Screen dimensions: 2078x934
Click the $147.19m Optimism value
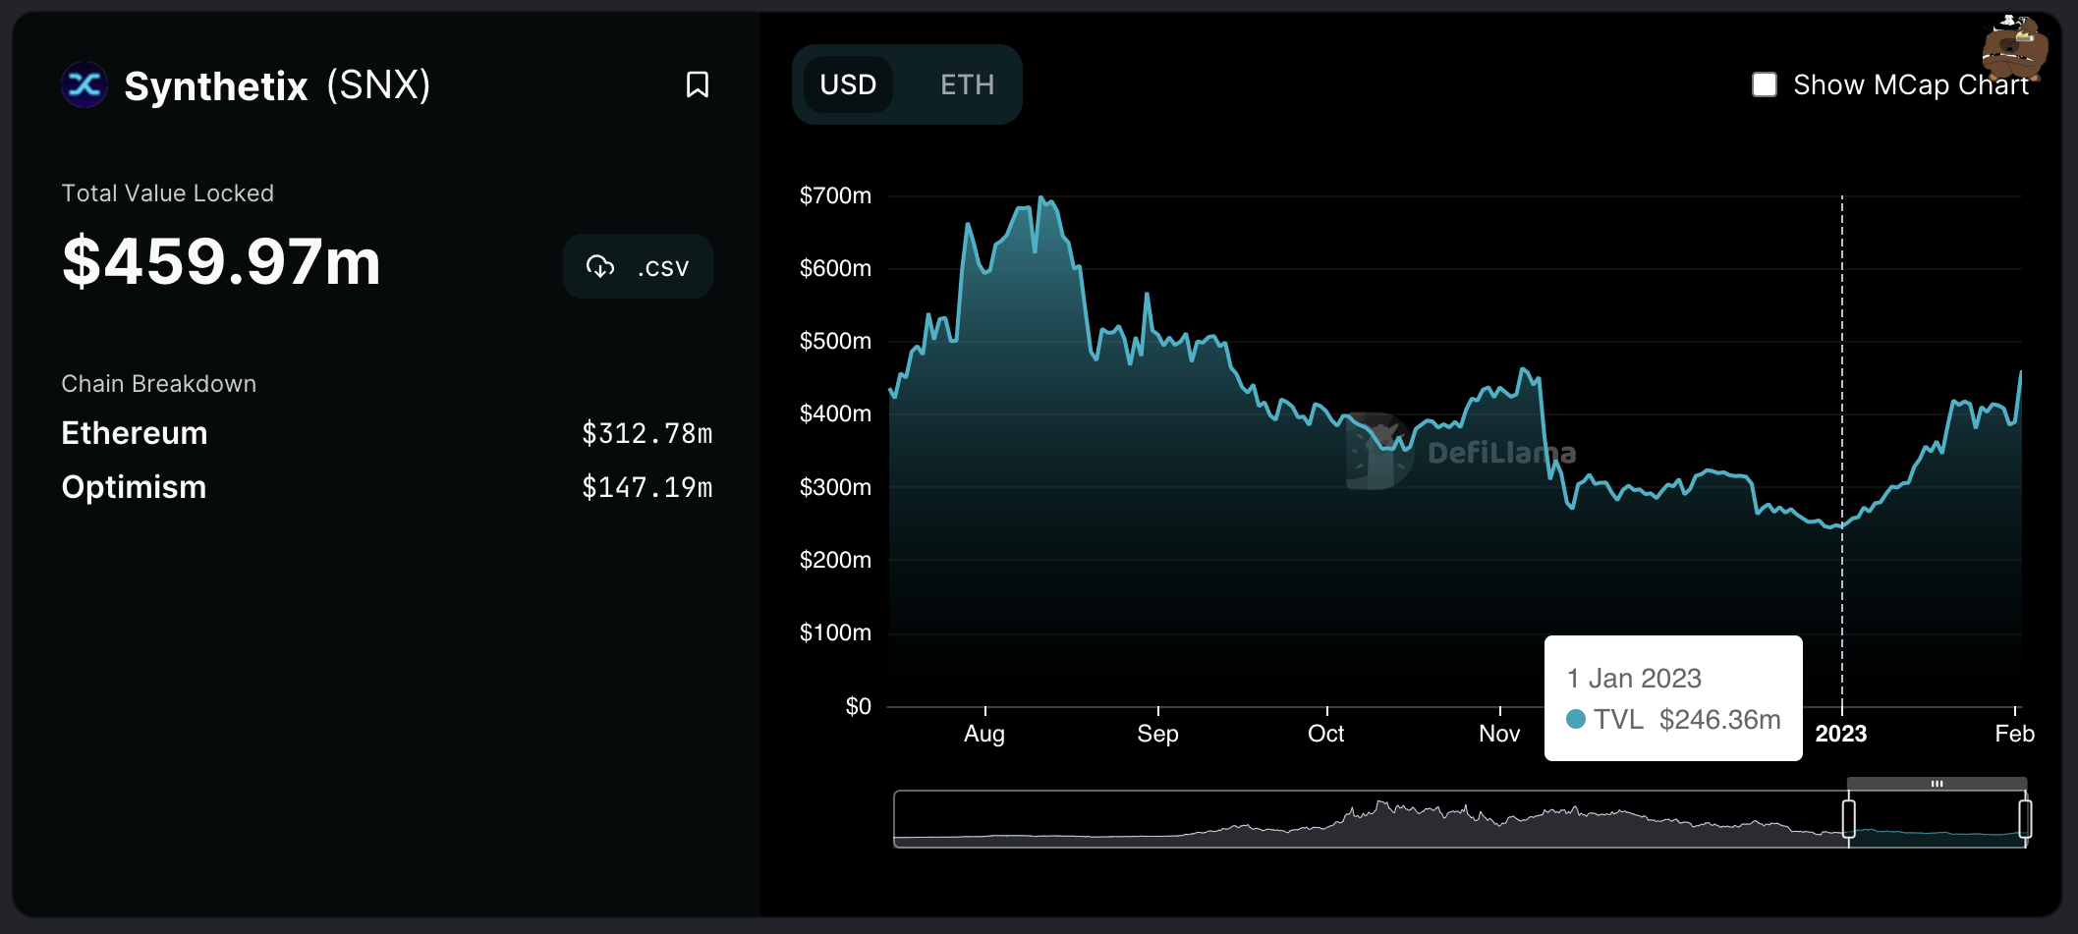click(x=647, y=487)
